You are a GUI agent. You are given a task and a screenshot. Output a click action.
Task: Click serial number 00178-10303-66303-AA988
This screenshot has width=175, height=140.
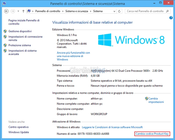pos(93,134)
